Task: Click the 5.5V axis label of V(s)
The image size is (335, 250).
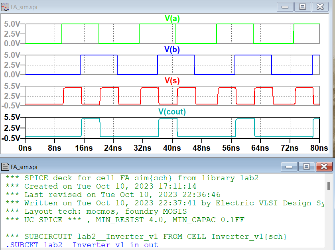Action: pyautogui.click(x=12, y=86)
